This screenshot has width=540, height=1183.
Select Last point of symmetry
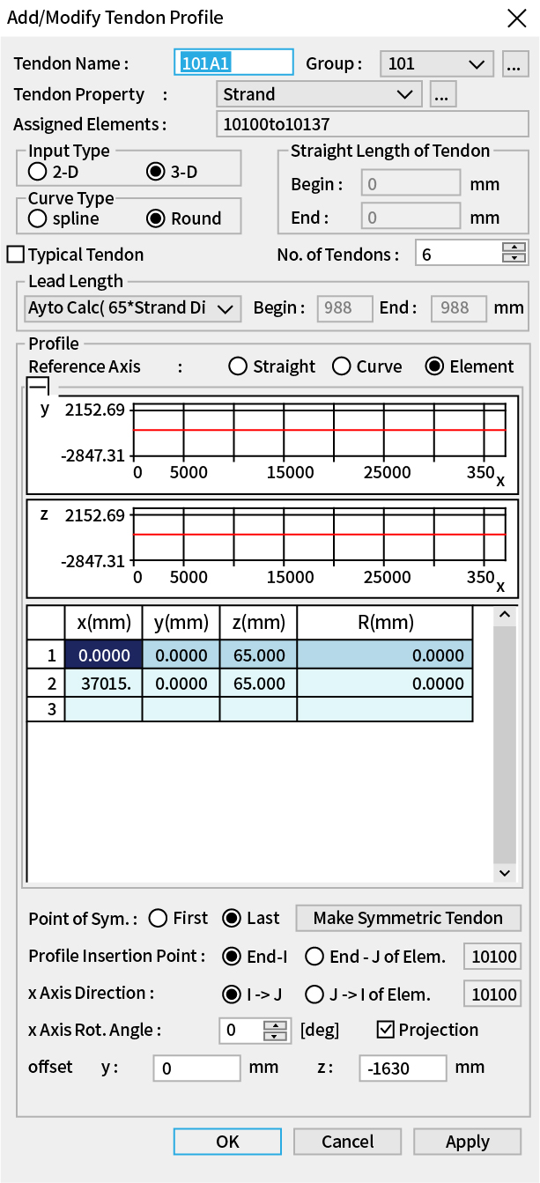[x=232, y=918]
